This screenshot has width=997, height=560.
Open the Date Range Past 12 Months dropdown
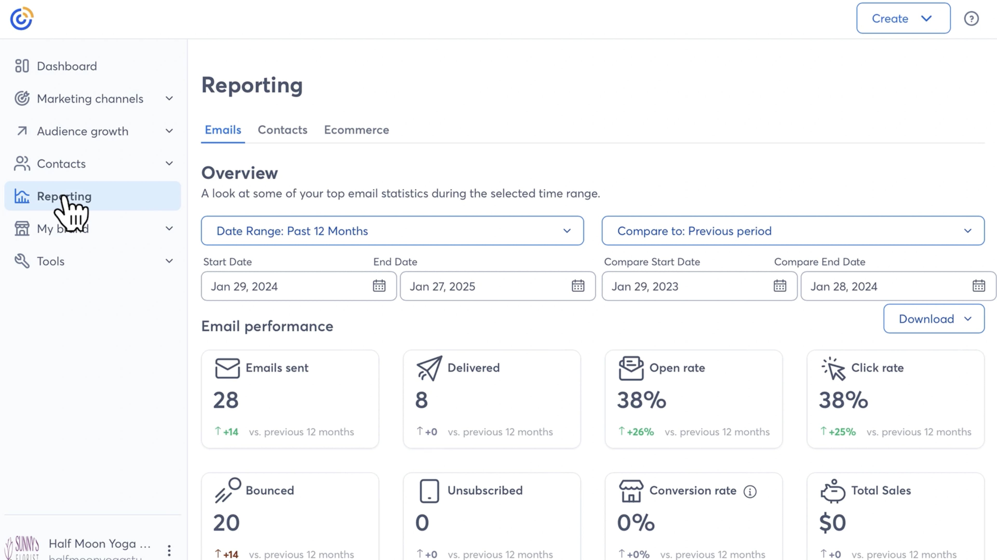click(x=392, y=230)
